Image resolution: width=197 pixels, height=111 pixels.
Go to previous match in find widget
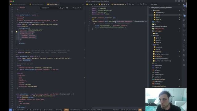pyautogui.click(x=73, y=8)
